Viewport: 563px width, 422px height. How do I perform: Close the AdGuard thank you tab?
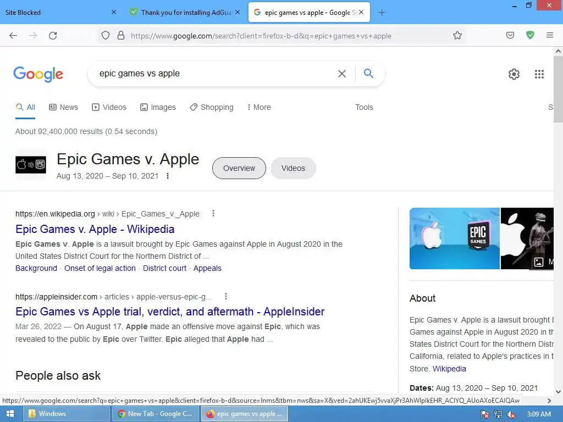238,12
